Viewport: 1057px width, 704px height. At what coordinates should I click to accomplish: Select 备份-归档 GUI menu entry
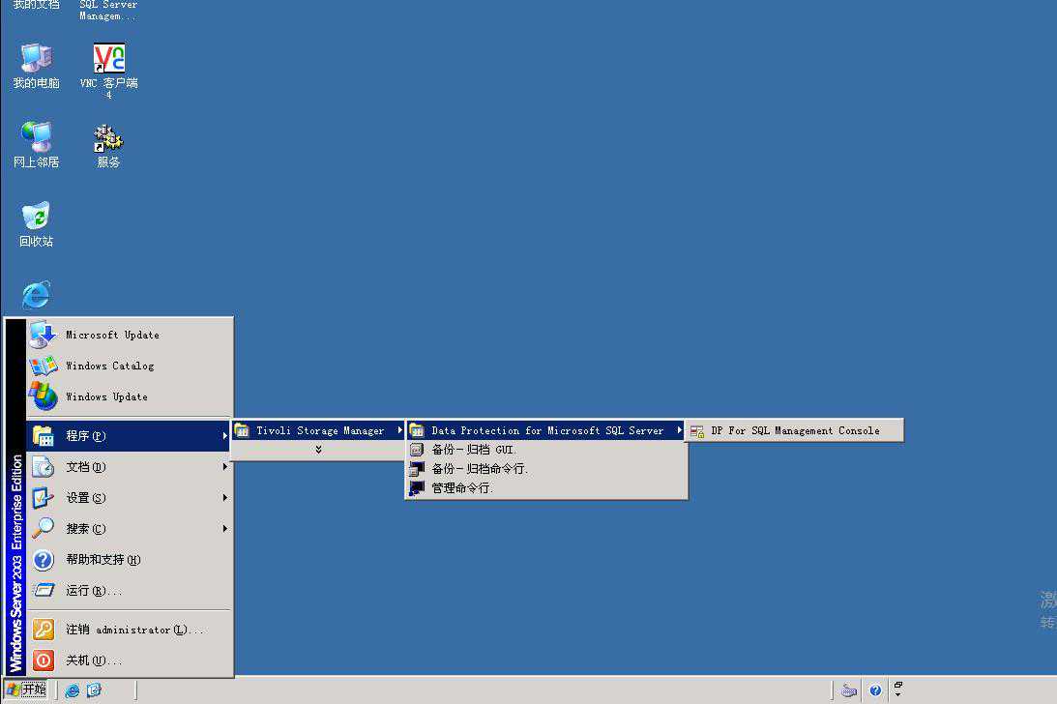474,450
